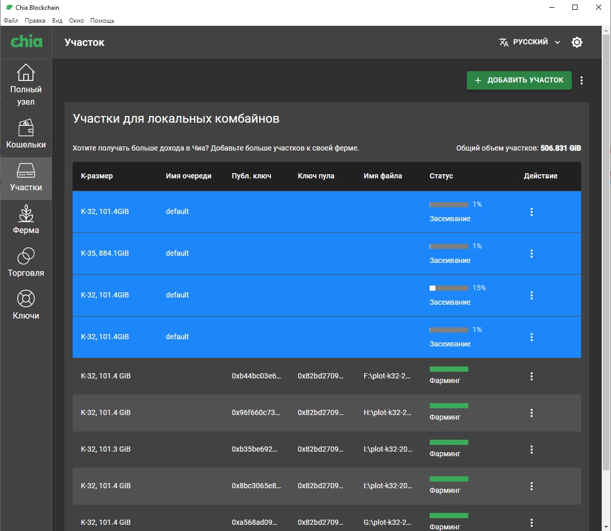Open the Вид menu
This screenshot has height=531, width=611.
57,21
